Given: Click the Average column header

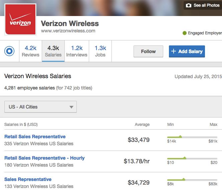Looking at the screenshot, I should (142, 125).
